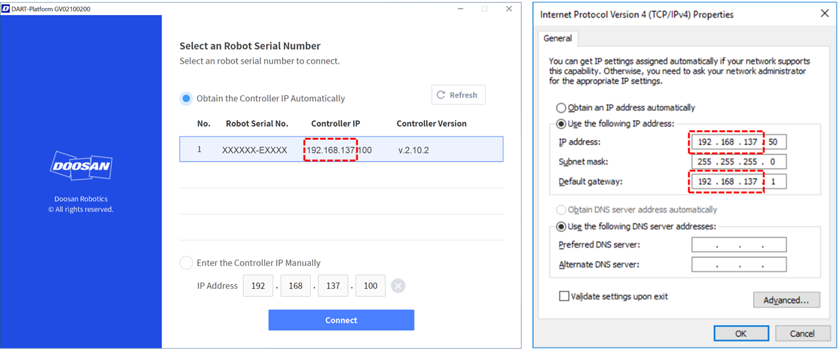Viewport: 838px width, 350px height.
Task: Click the blue Connect button
Action: click(x=341, y=320)
